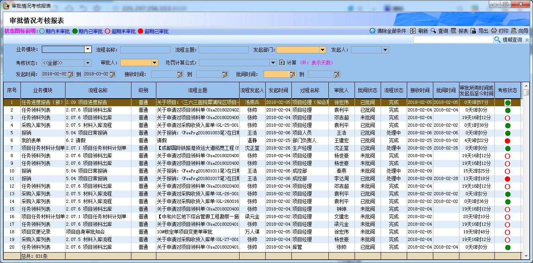Open calendar picker for 发起时间 start date

pos(71,74)
